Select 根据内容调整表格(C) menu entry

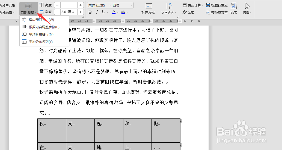click(44, 27)
